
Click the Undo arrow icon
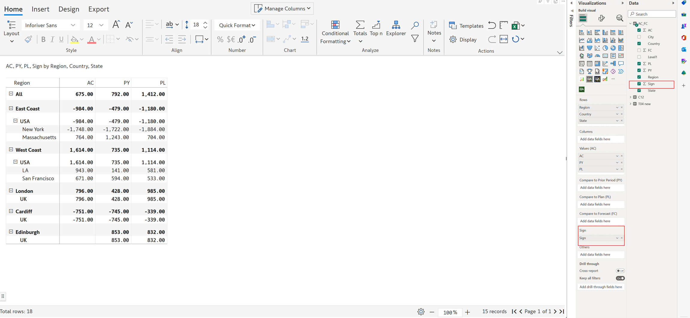492,25
